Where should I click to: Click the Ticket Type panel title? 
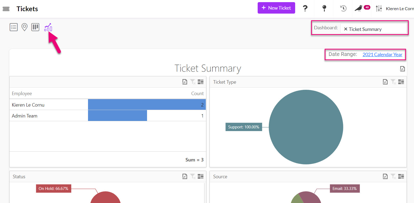[x=225, y=82]
